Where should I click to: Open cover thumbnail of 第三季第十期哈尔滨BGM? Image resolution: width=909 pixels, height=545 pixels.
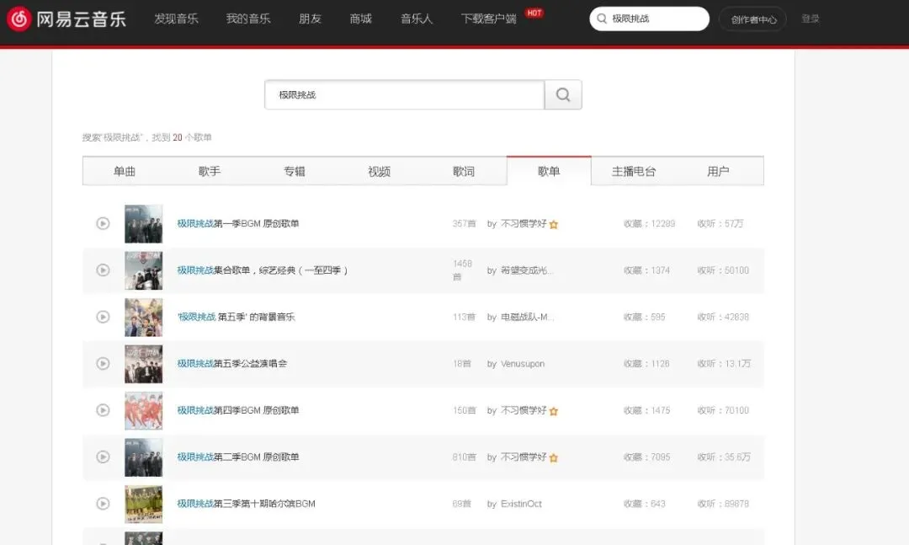pos(144,504)
